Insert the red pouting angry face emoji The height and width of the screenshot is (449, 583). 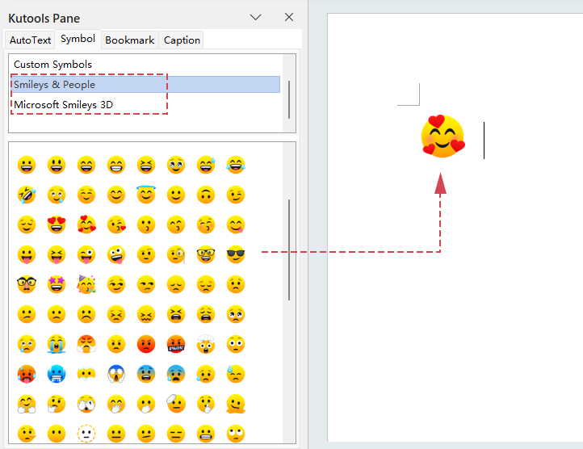point(146,344)
